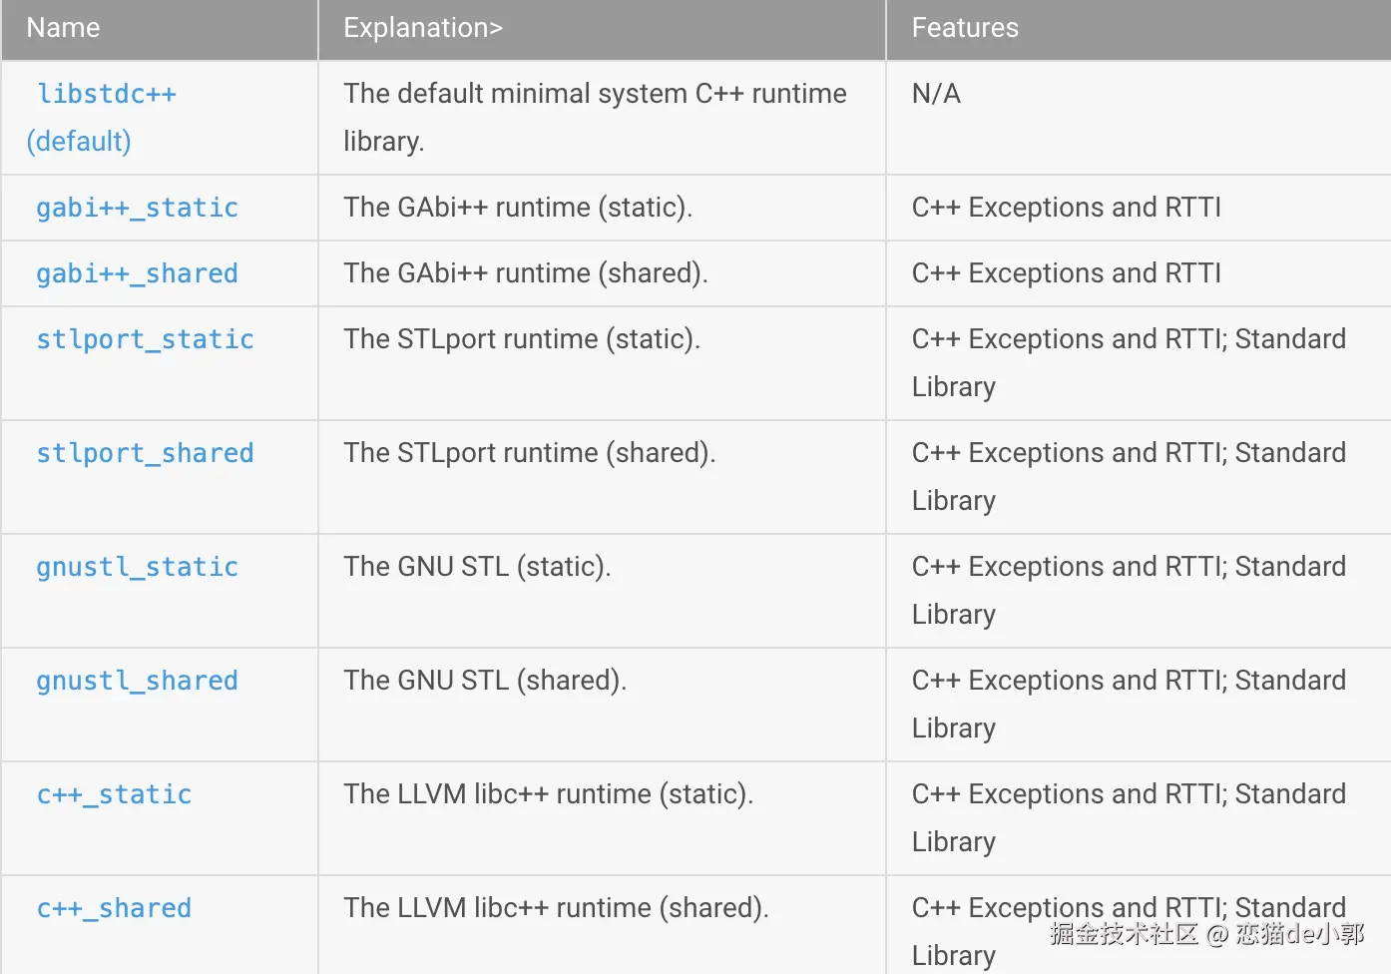Select "The GNU STL (static)." text
Viewport: 1391px width, 974px height.
tap(477, 567)
